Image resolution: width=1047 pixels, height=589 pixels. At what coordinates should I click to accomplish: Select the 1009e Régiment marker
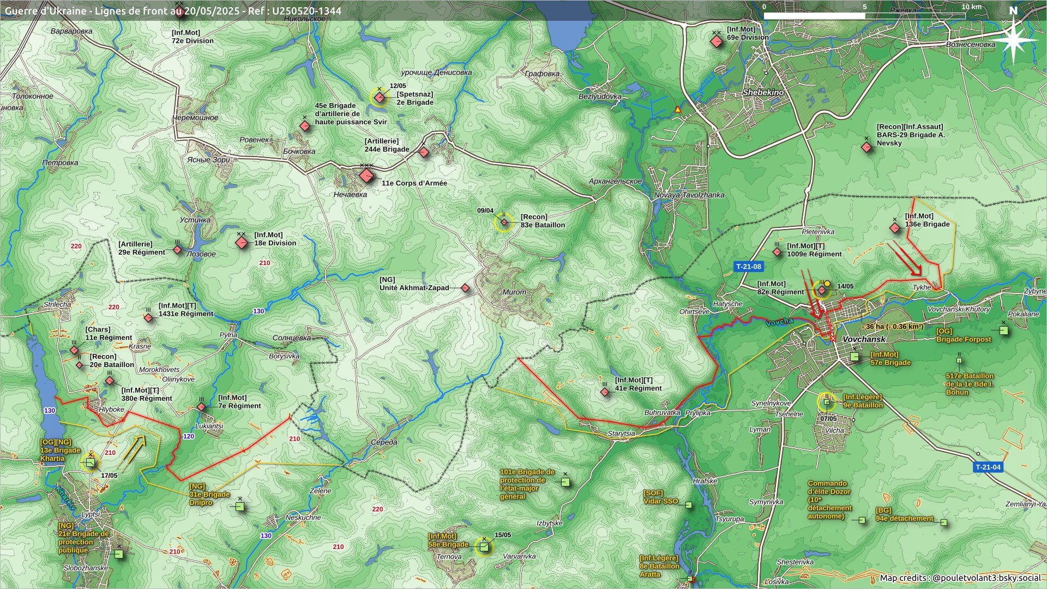pyautogui.click(x=778, y=252)
